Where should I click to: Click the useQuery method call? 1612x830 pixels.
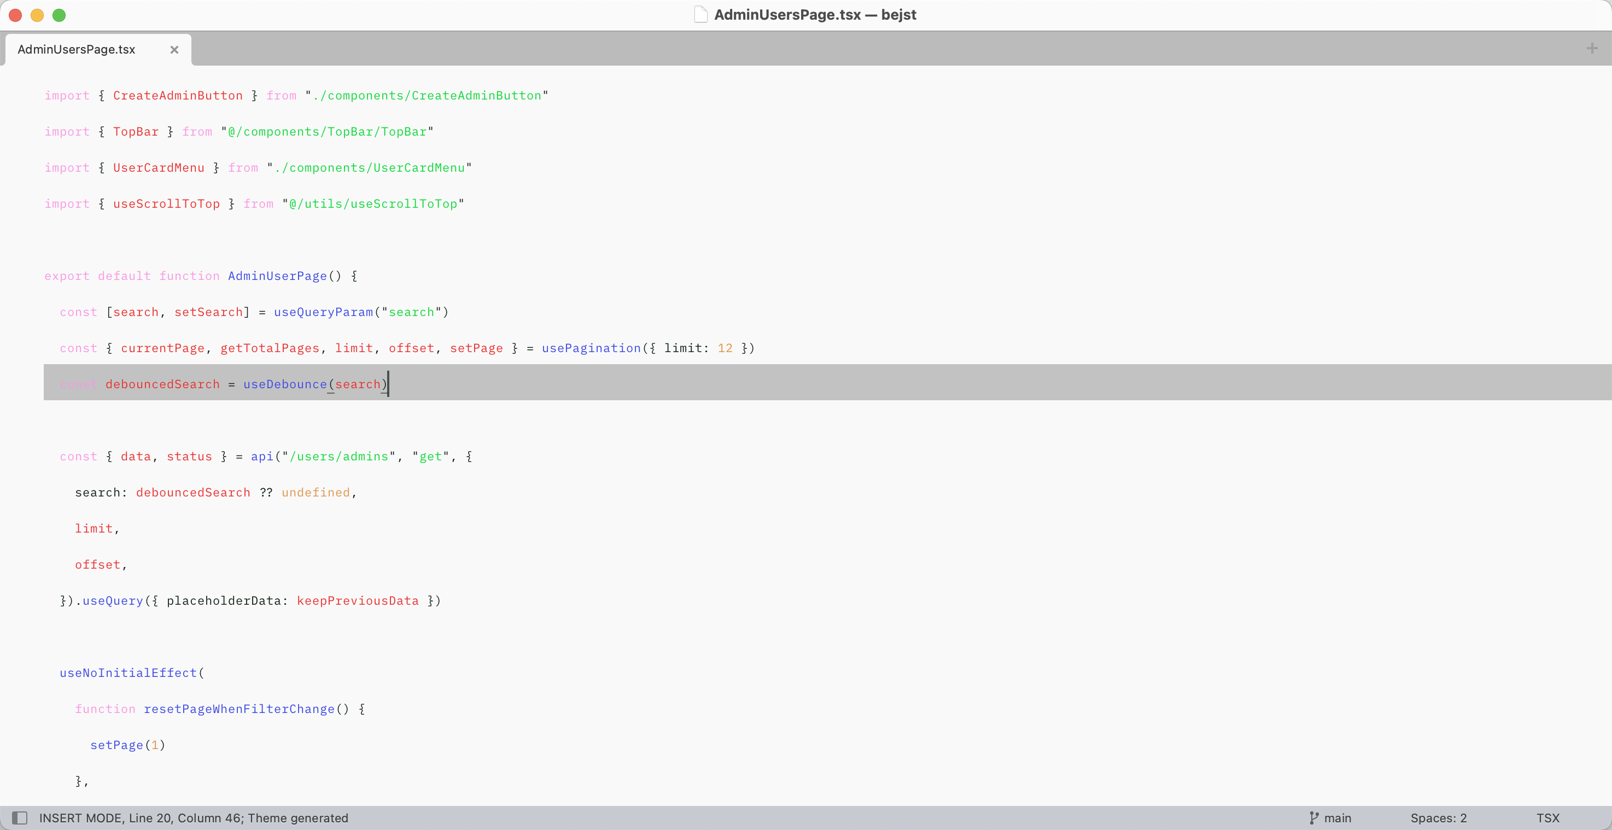pos(113,601)
